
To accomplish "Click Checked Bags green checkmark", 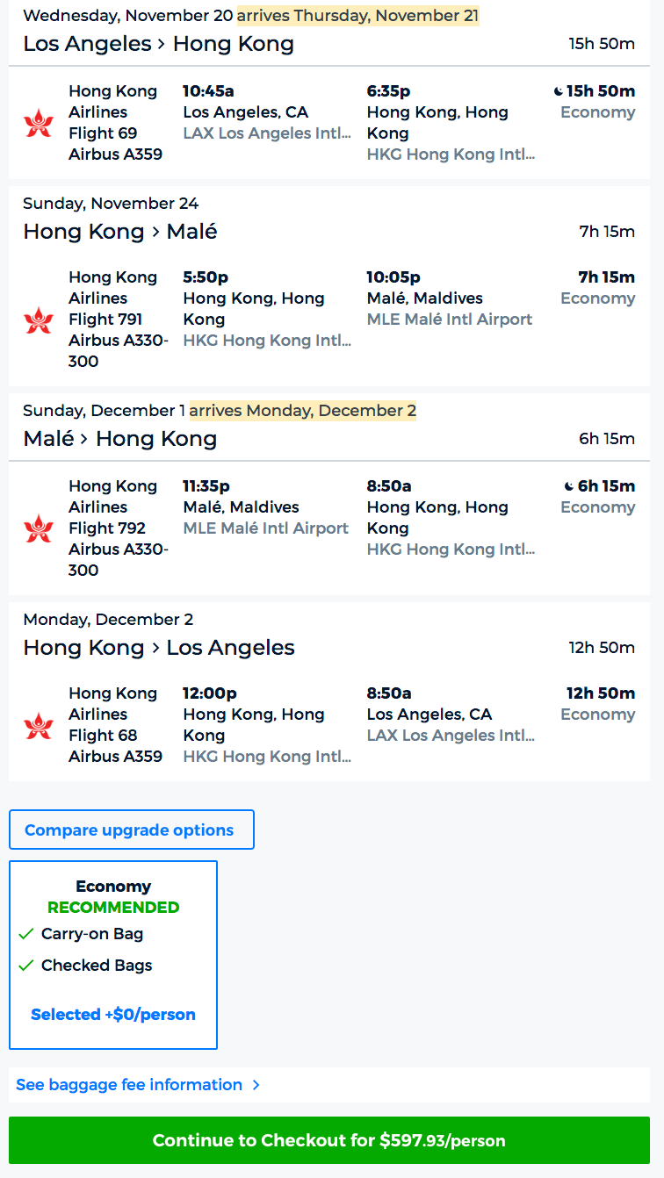I will point(25,966).
